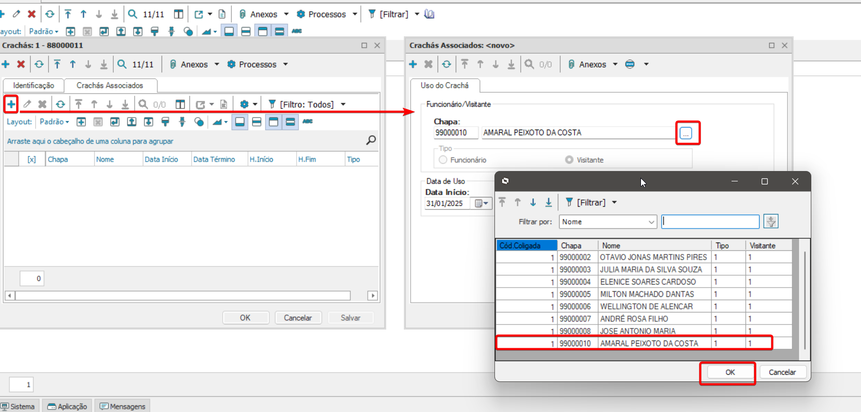Select the Uso do Crachá tab
Viewport: 861px width, 412px height.
pyautogui.click(x=445, y=86)
